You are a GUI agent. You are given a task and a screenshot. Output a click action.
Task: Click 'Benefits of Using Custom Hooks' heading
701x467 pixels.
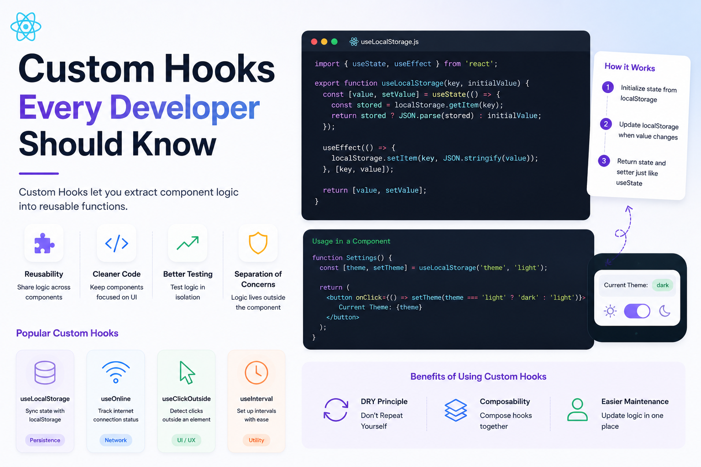[x=478, y=376]
